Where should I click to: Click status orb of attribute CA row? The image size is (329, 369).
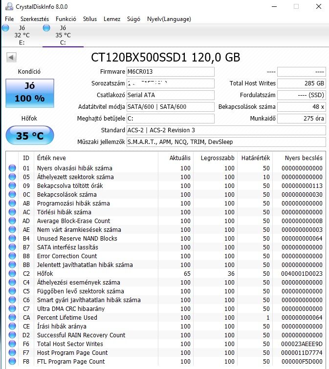12,317
